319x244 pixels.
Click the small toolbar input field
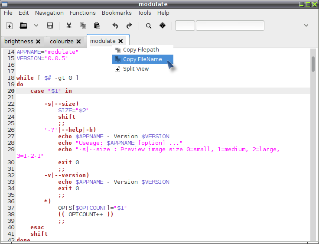tap(185, 26)
